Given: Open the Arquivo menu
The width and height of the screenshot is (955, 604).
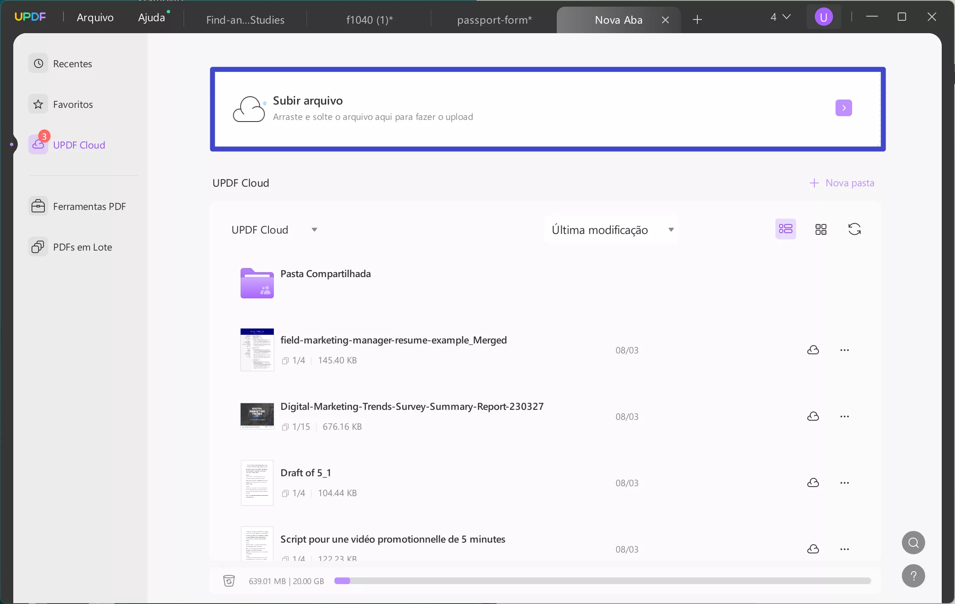Looking at the screenshot, I should 95,17.
